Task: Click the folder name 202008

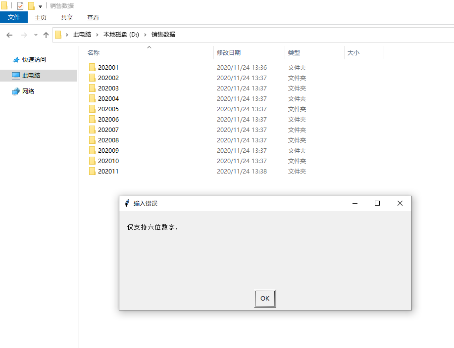Action: click(x=108, y=140)
